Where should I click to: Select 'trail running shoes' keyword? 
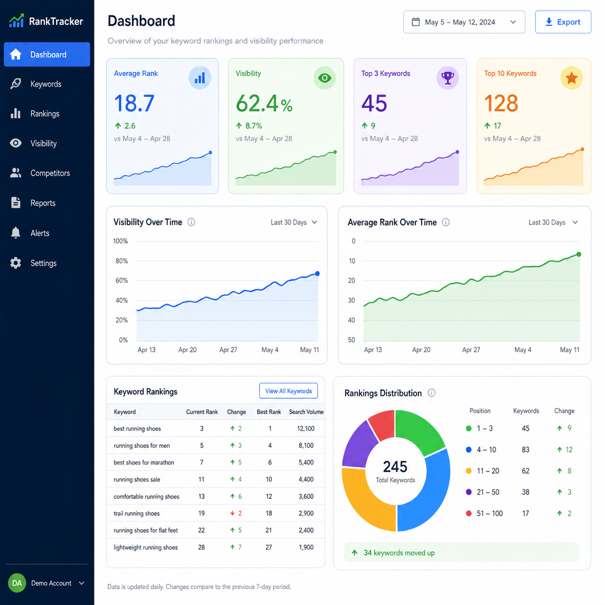(215, 513)
